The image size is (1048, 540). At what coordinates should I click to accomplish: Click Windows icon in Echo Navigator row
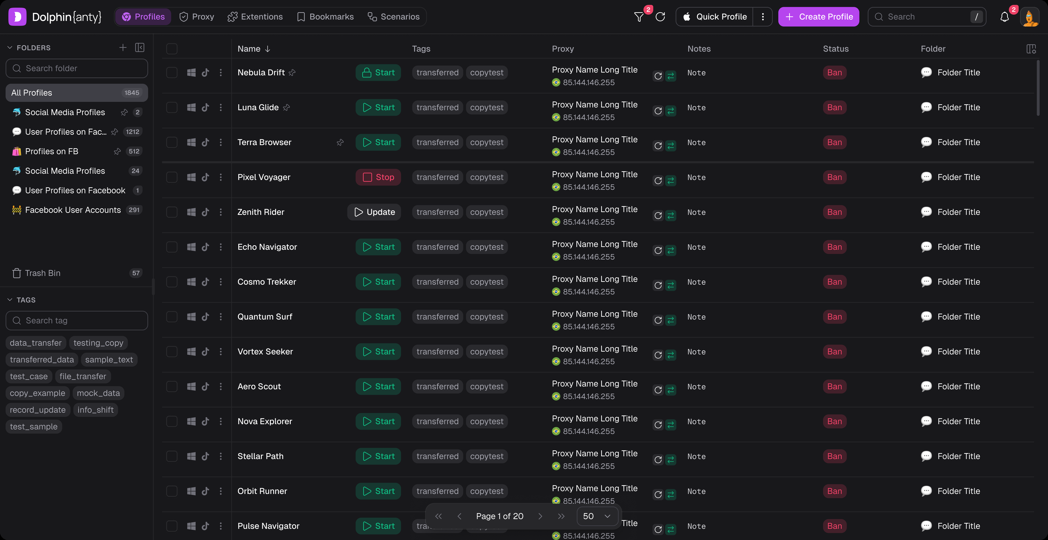point(191,247)
